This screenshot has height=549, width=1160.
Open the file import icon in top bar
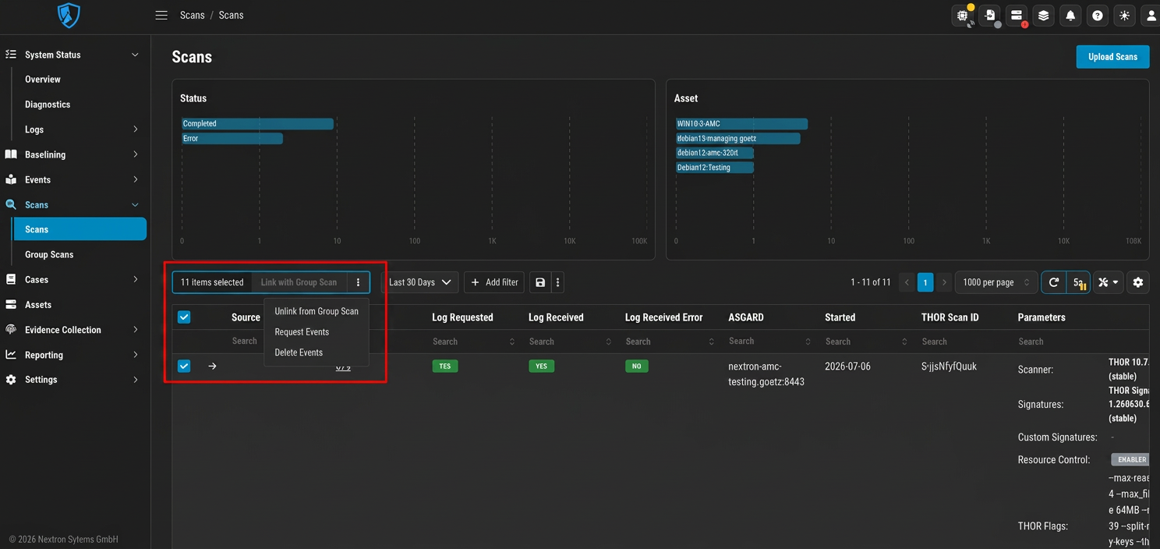pyautogui.click(x=990, y=15)
